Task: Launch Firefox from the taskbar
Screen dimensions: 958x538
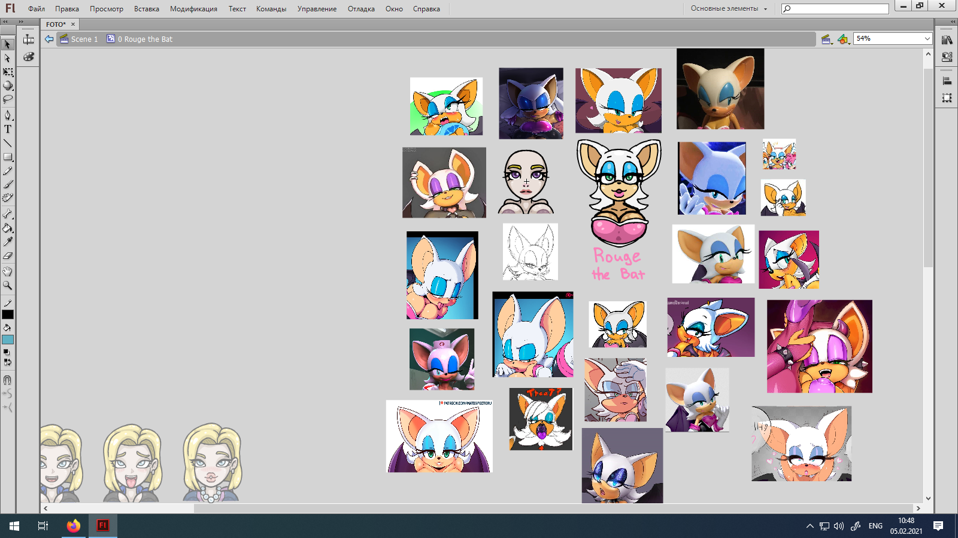Action: (x=74, y=526)
